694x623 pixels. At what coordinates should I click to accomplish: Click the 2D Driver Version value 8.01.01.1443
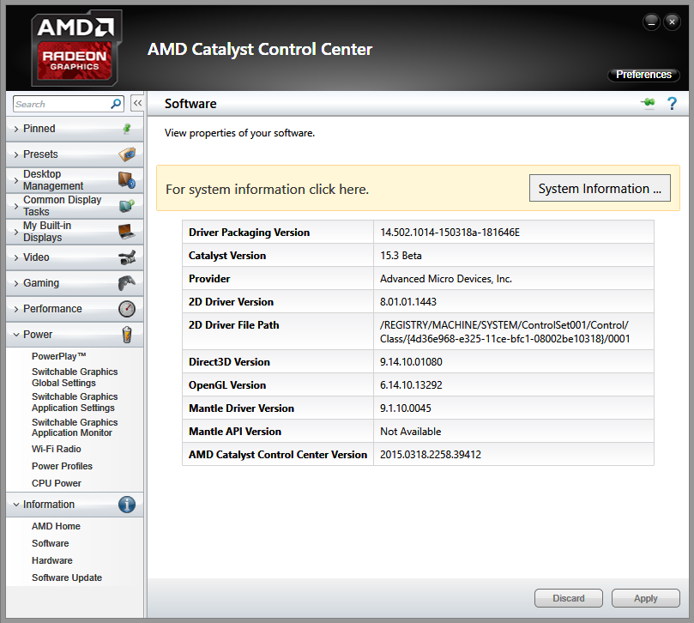pos(408,302)
